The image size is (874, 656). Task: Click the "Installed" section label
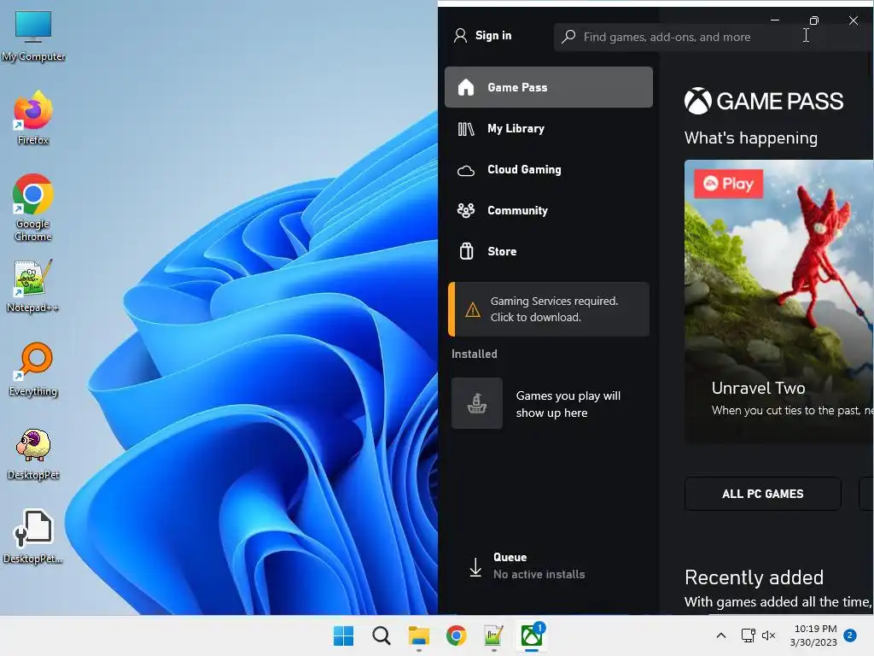pyautogui.click(x=475, y=354)
